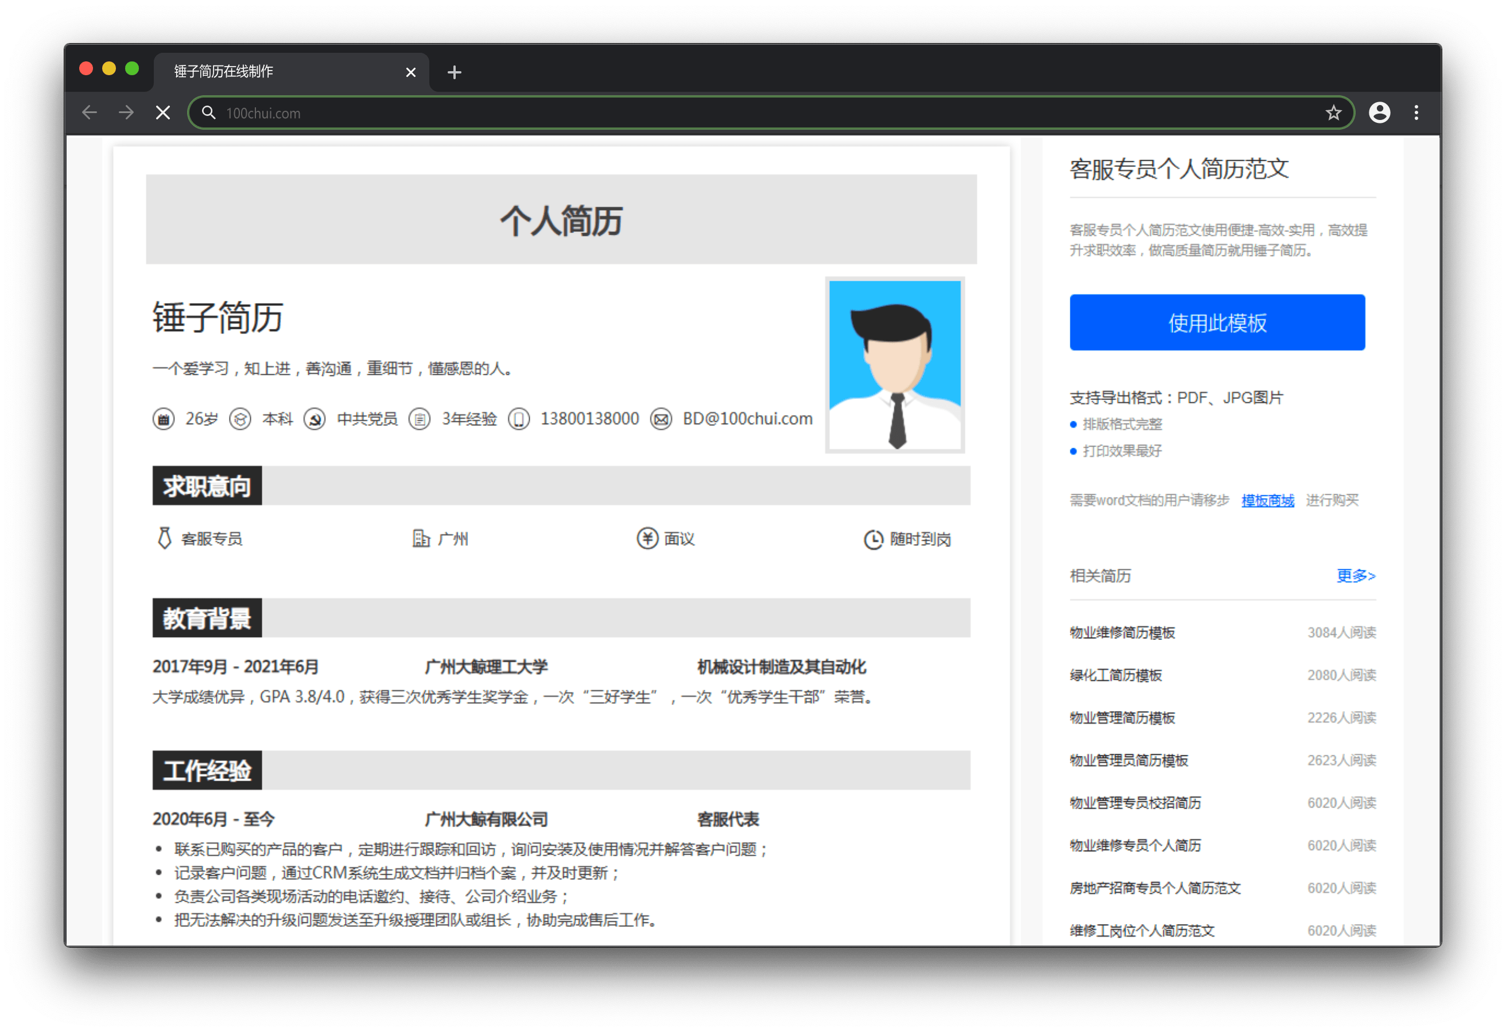This screenshot has width=1506, height=1032.
Task: Click the 支持导出格式：PDF、JPG图片 text
Action: 1176,397
